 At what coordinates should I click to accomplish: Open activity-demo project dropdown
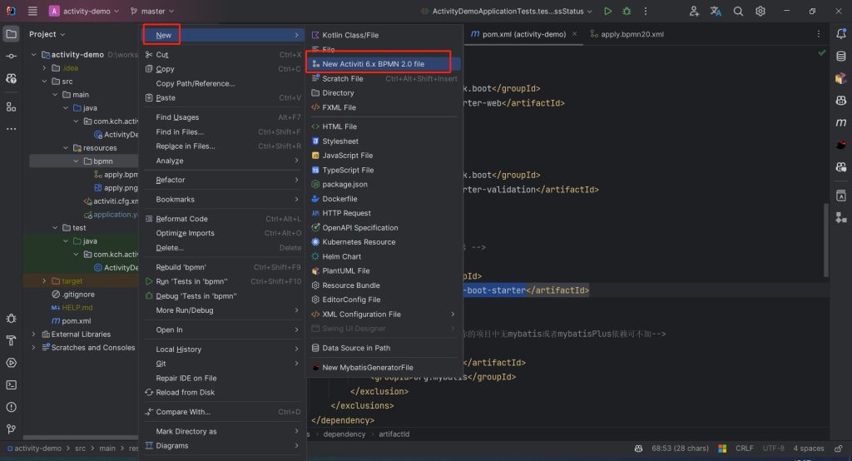84,11
